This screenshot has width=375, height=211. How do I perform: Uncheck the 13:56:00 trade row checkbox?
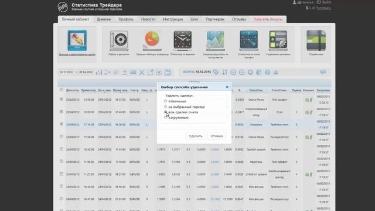tap(62, 99)
